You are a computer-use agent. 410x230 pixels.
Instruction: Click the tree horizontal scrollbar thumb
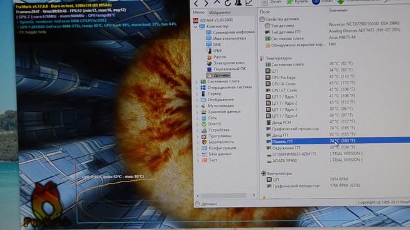[x=223, y=195]
